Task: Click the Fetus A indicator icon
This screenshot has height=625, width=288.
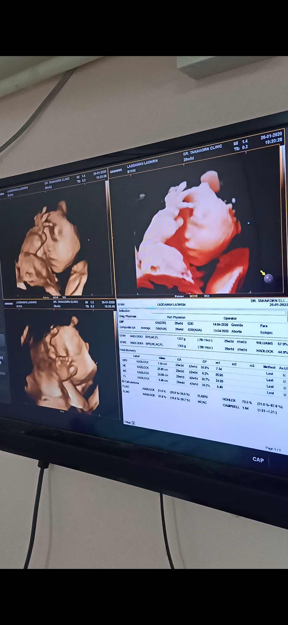Action: [x=133, y=423]
